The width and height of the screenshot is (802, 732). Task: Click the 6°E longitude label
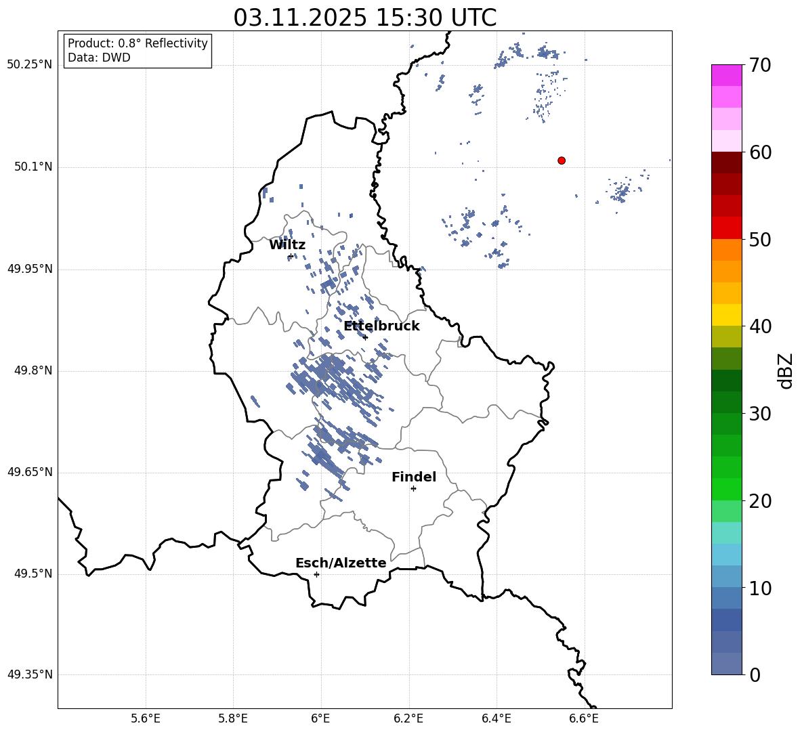(x=320, y=718)
